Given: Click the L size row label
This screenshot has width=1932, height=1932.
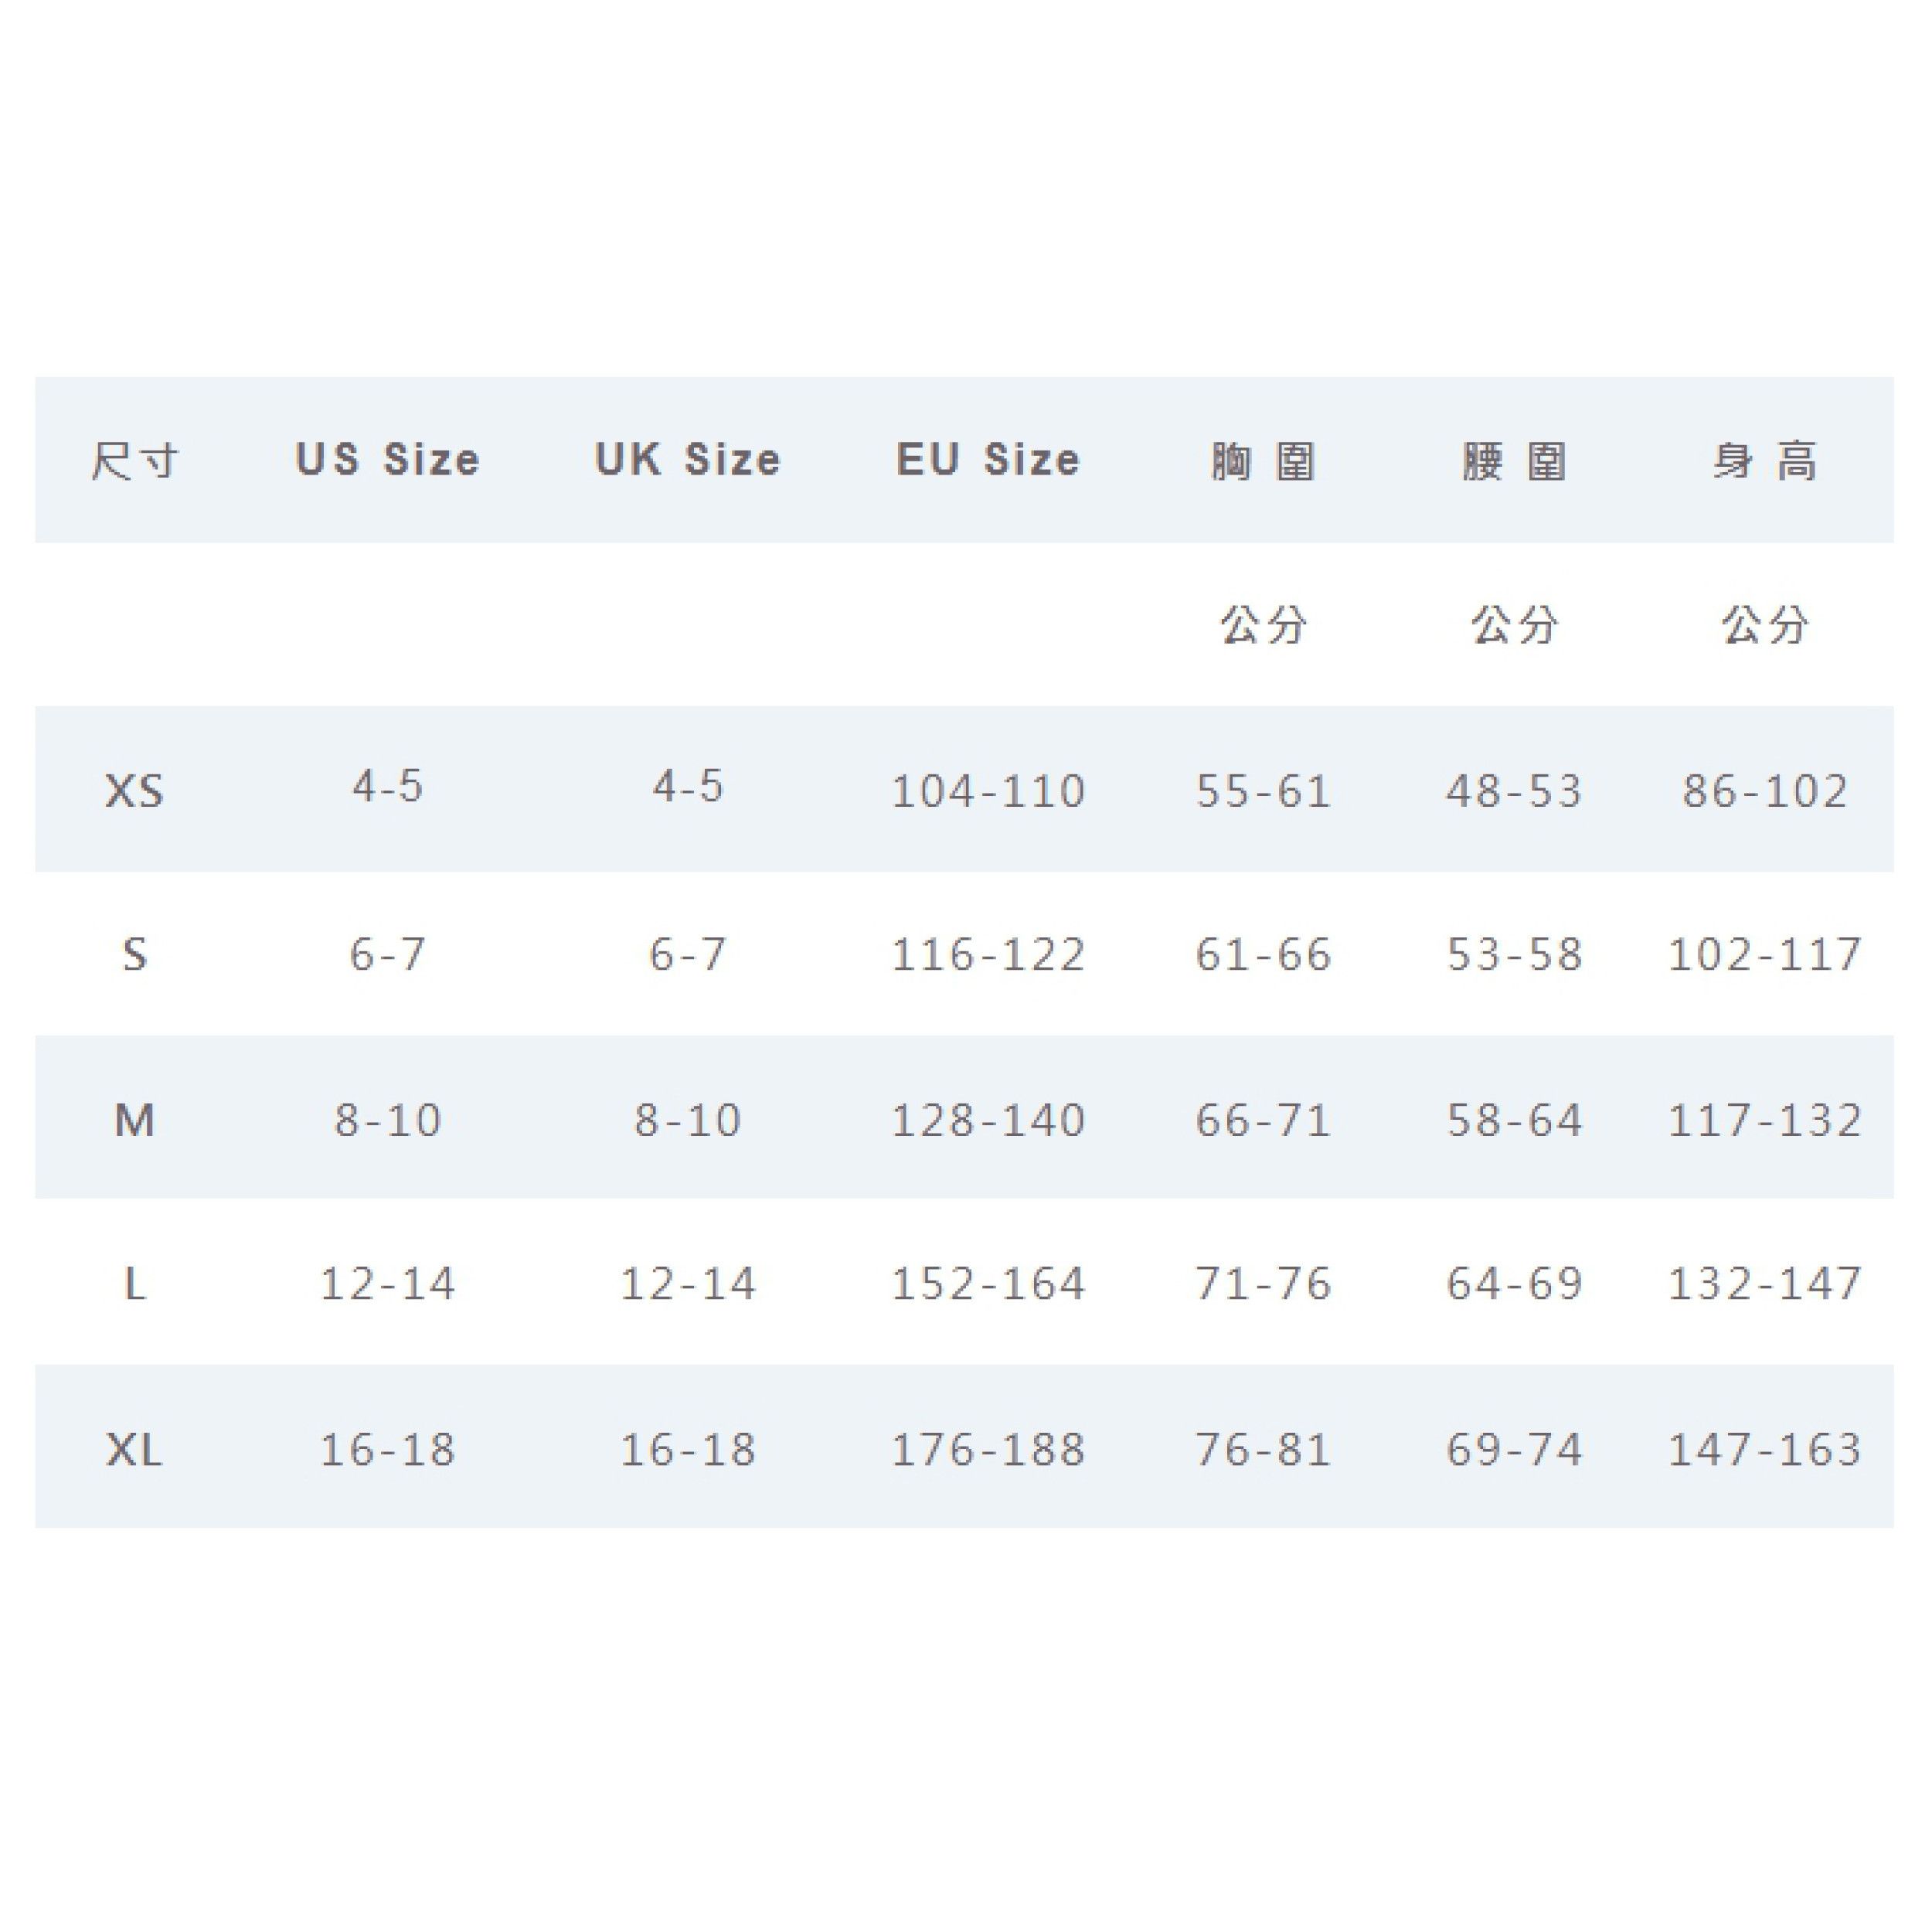Looking at the screenshot, I should (x=135, y=1284).
